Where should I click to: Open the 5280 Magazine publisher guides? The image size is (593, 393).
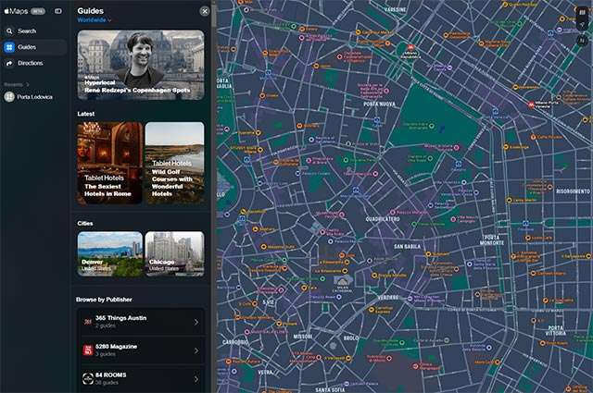tap(139, 350)
